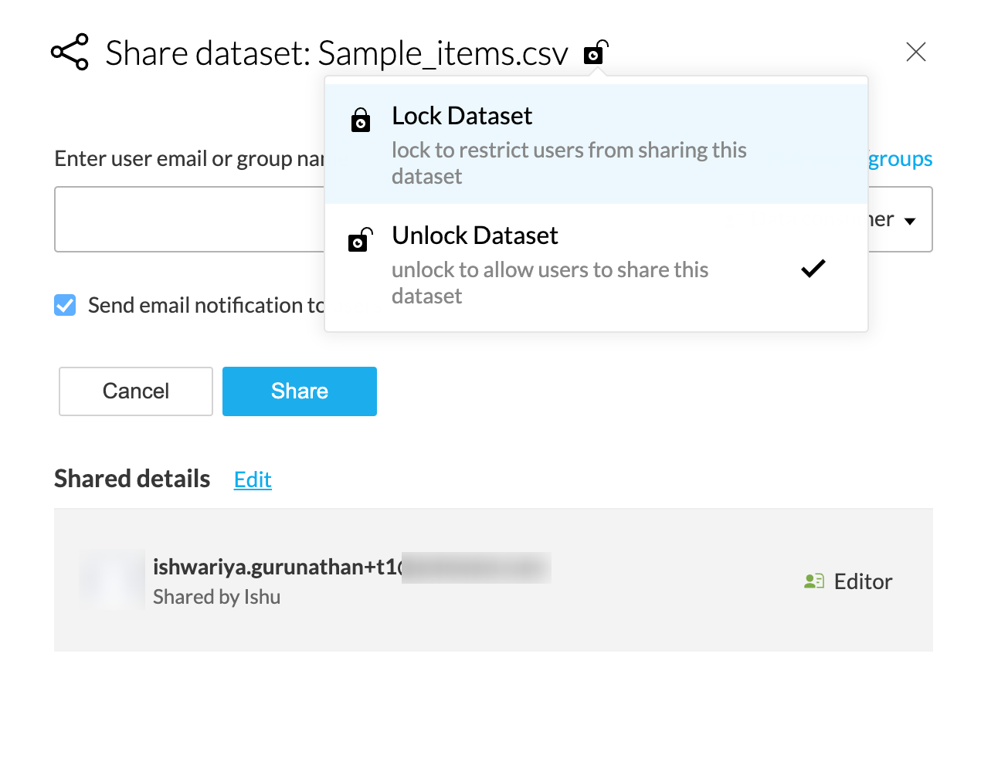
Task: Click the shared user's avatar thumbnail
Action: [113, 580]
